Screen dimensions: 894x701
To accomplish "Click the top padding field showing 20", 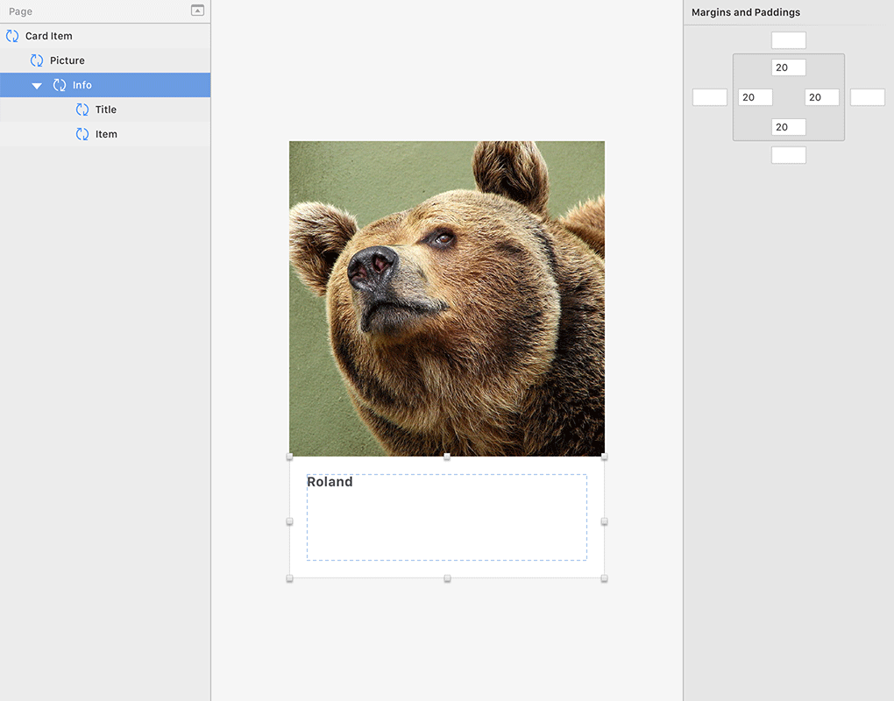I will tap(788, 67).
